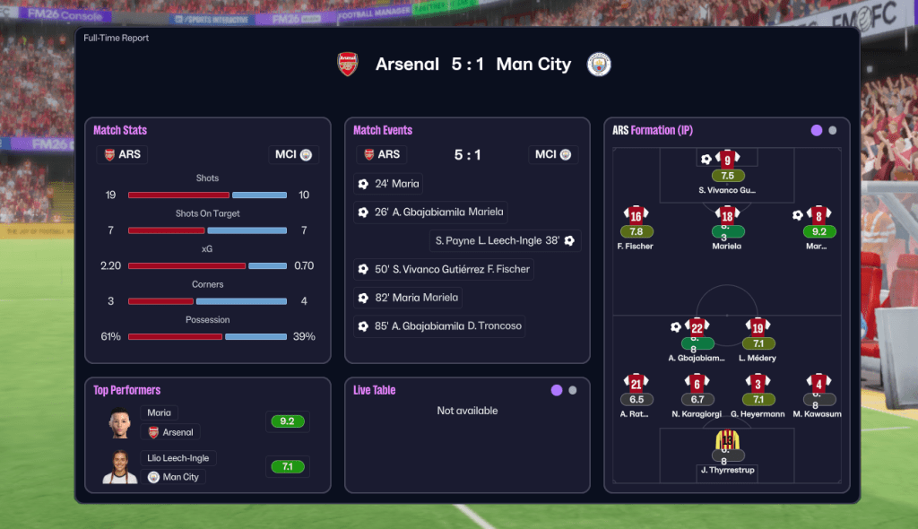Toggle grey dot in ARS Formation panel
The image size is (918, 529).
coord(833,130)
